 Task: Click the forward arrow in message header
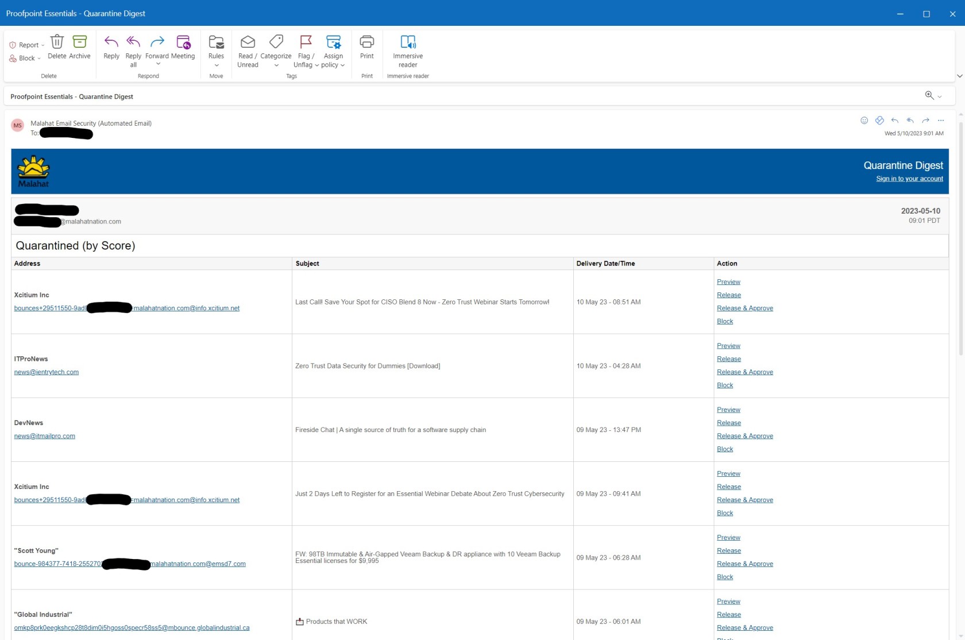(x=925, y=120)
